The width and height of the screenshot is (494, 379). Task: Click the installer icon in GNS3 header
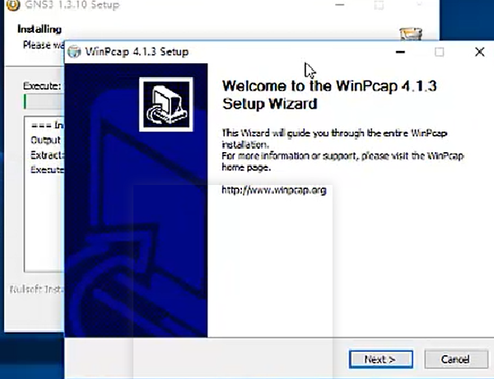pyautogui.click(x=411, y=34)
